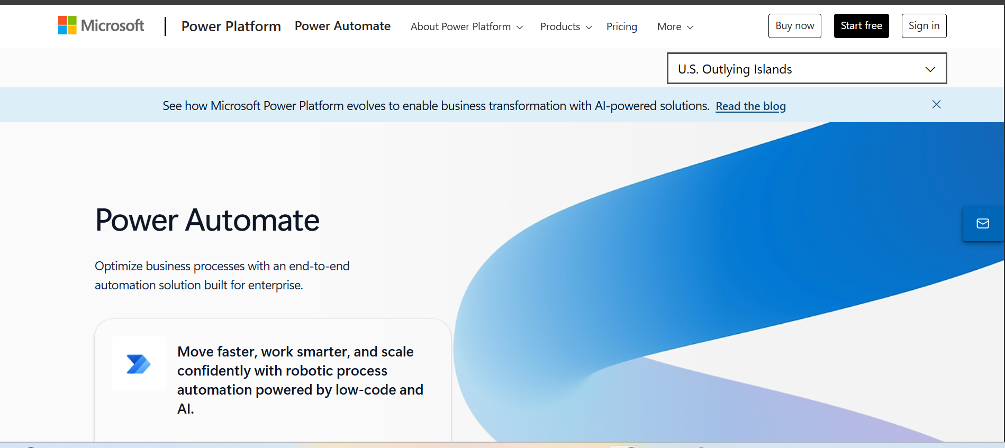
Task: Click the Buy now button
Action: pos(794,26)
